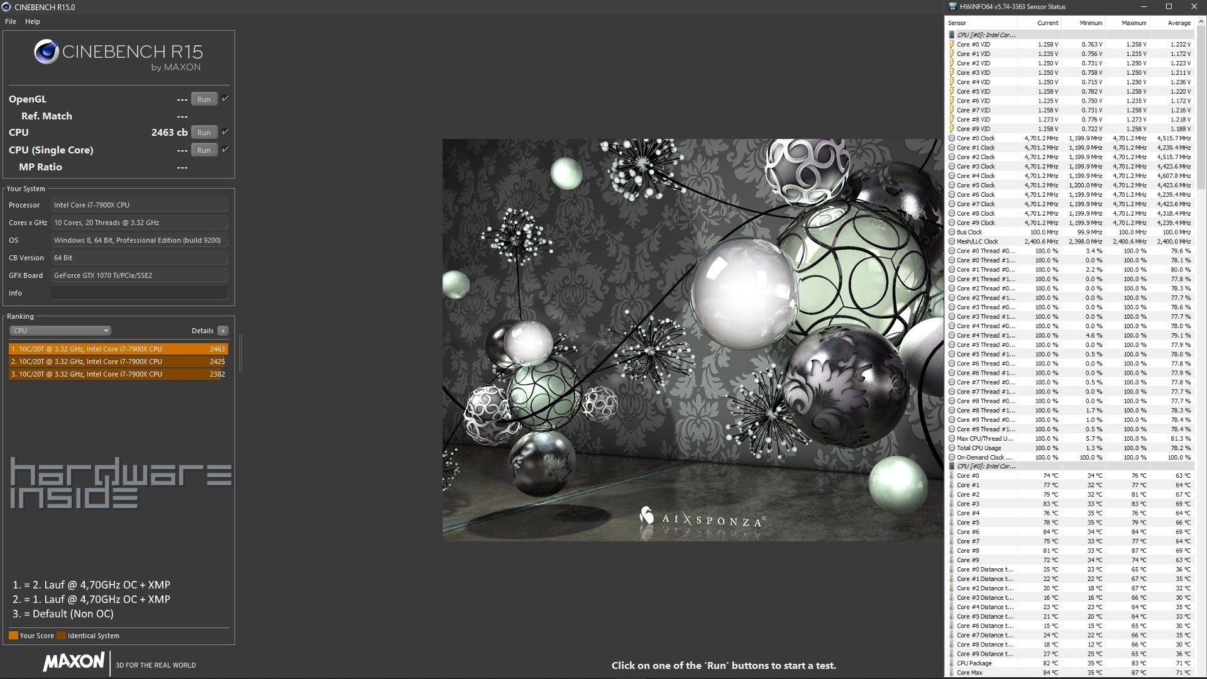Select the Core #5 VID sensor icon
The height and width of the screenshot is (679, 1207).
952,92
